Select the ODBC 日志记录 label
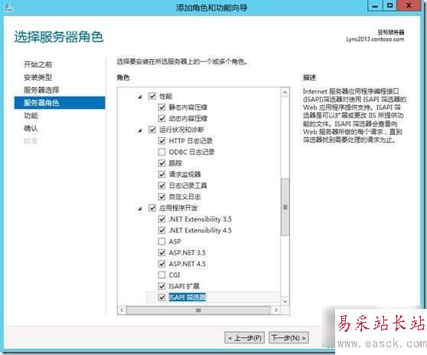This screenshot has height=355, width=427. tap(191, 152)
